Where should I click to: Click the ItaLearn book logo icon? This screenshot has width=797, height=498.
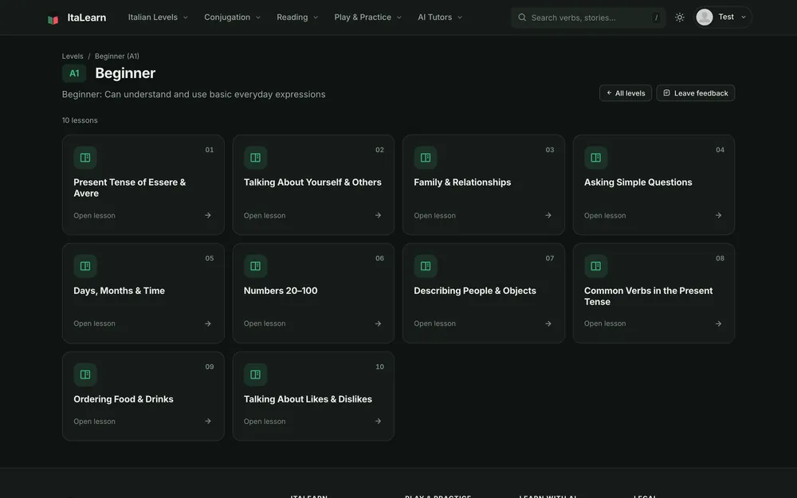(x=53, y=19)
